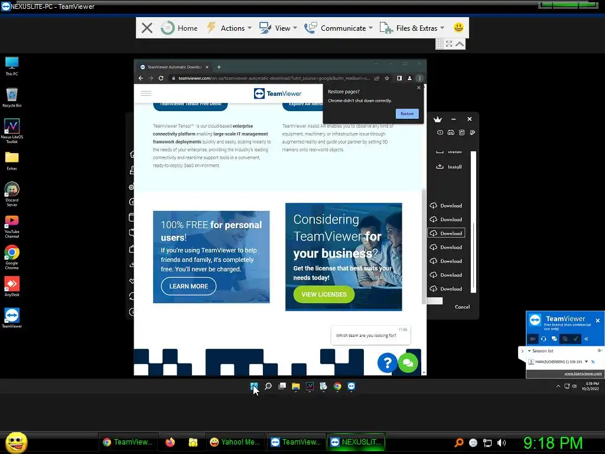Open the Files & Extras menu

point(412,28)
